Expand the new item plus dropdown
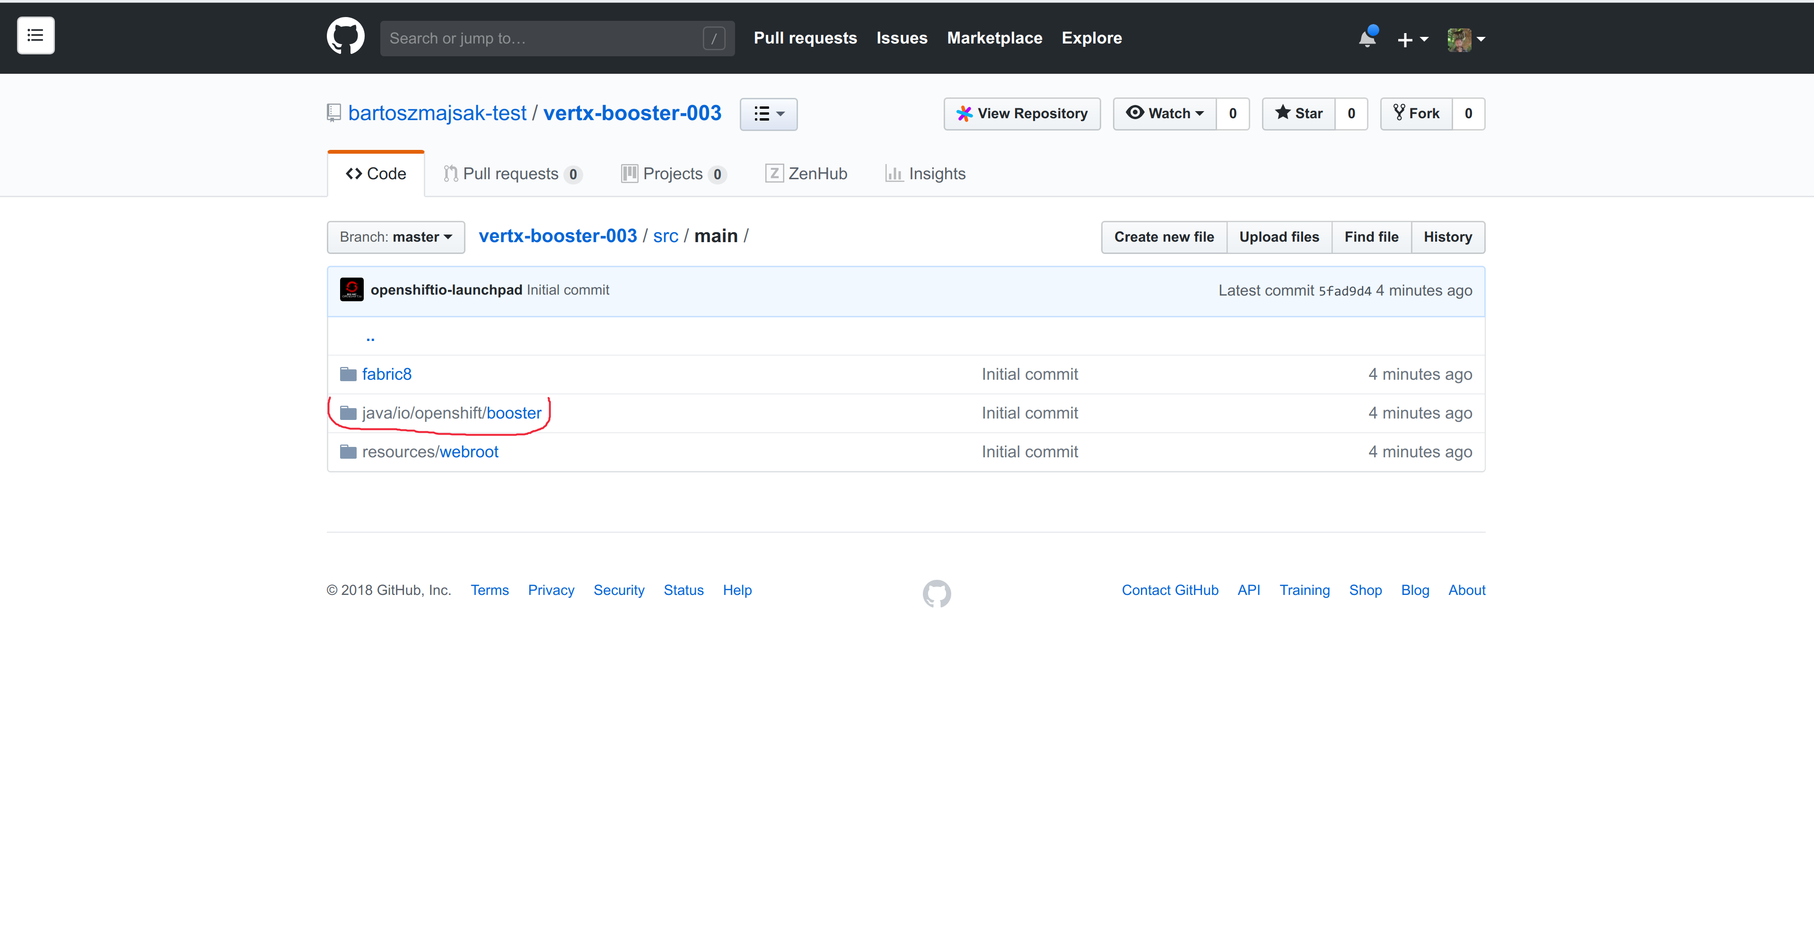Viewport: 1814px width, 934px height. click(1412, 39)
